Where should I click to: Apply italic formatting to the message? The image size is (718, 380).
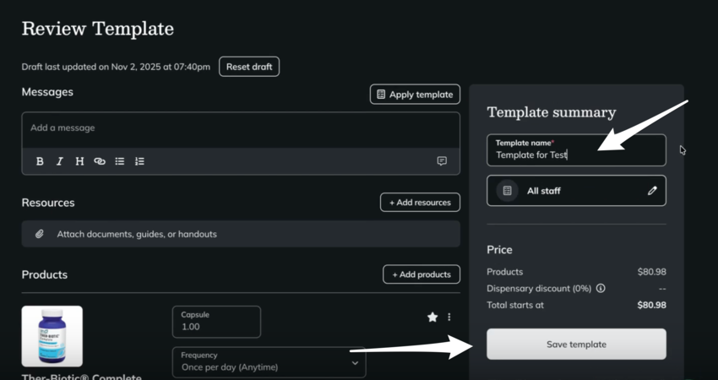pos(60,161)
